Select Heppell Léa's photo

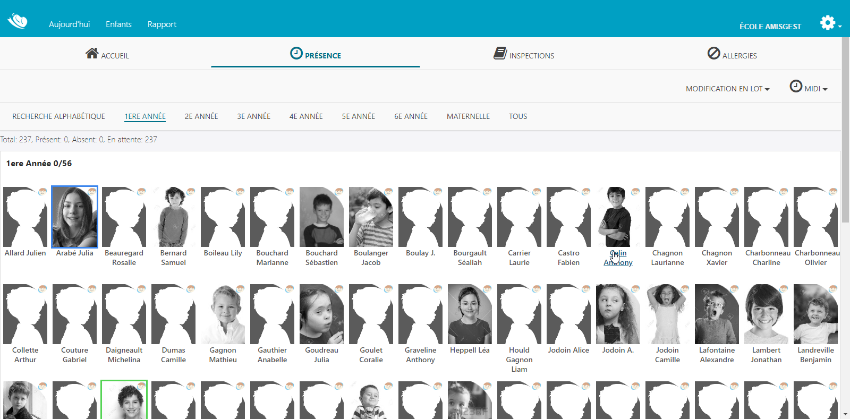[x=470, y=314]
